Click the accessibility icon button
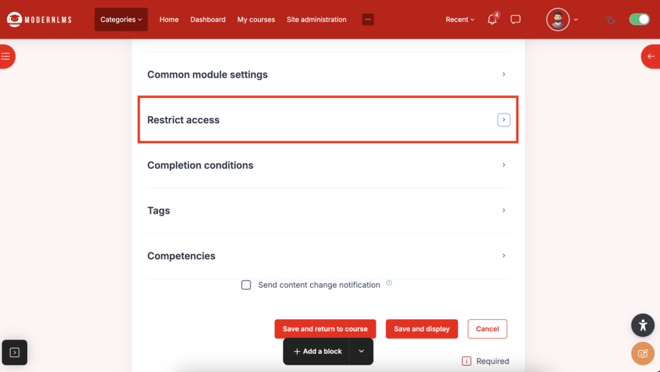The width and height of the screenshot is (660, 372). [643, 325]
